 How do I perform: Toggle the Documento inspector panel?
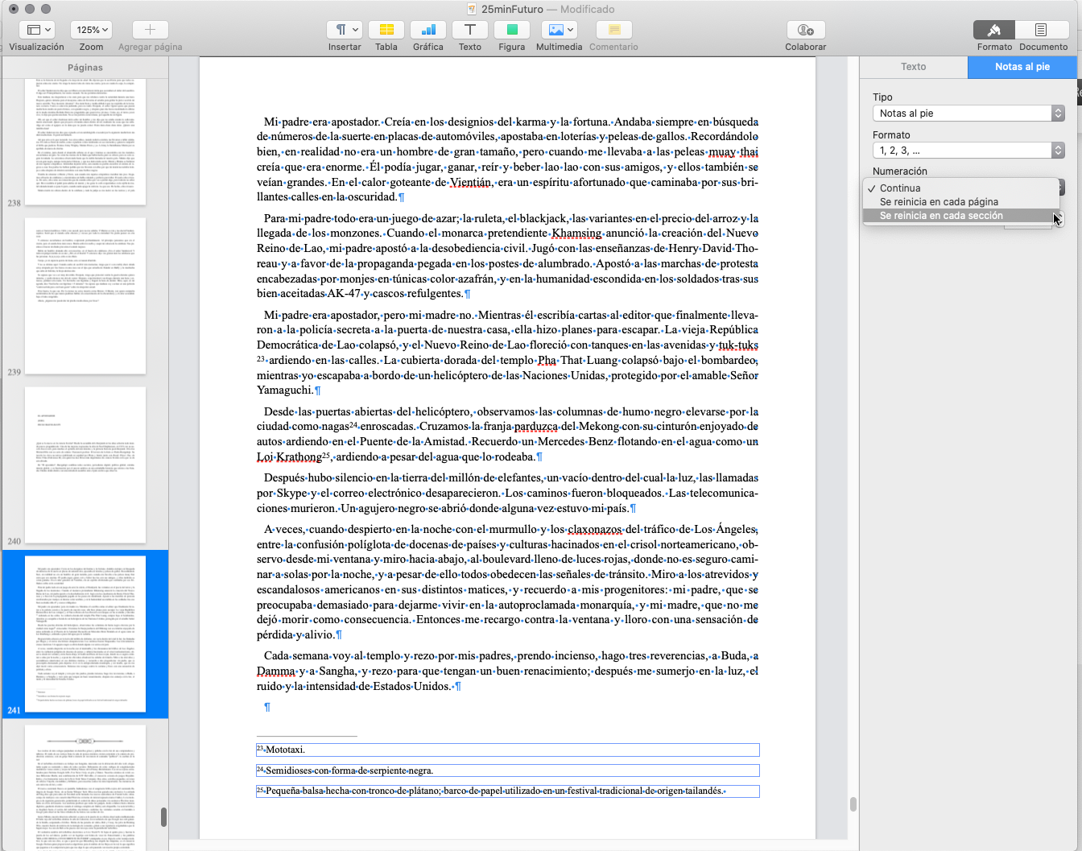(1041, 30)
